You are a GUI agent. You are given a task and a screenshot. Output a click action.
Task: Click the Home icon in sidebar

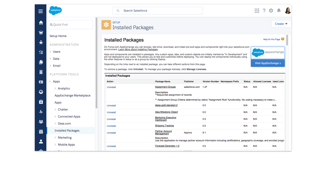click(41, 23)
